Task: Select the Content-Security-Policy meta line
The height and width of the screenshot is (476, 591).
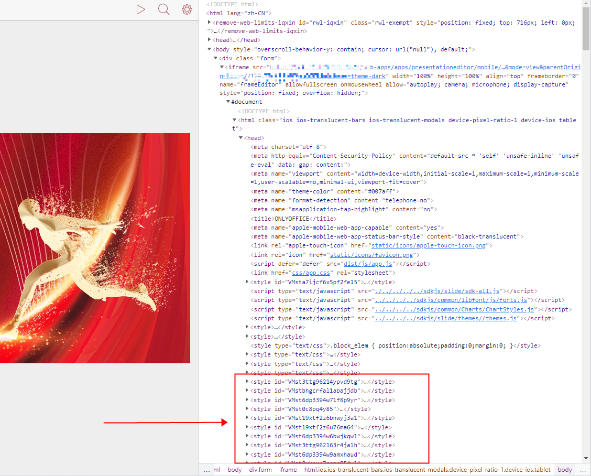Action: click(x=414, y=160)
